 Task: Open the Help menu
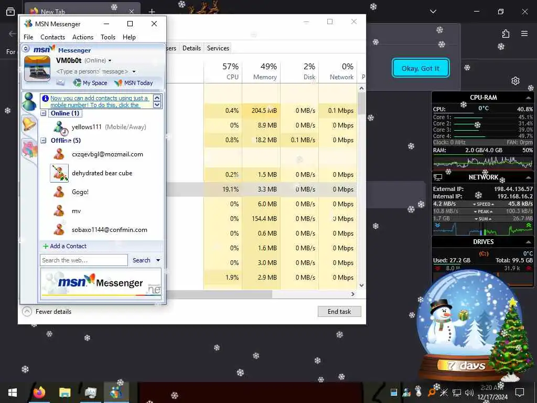129,37
